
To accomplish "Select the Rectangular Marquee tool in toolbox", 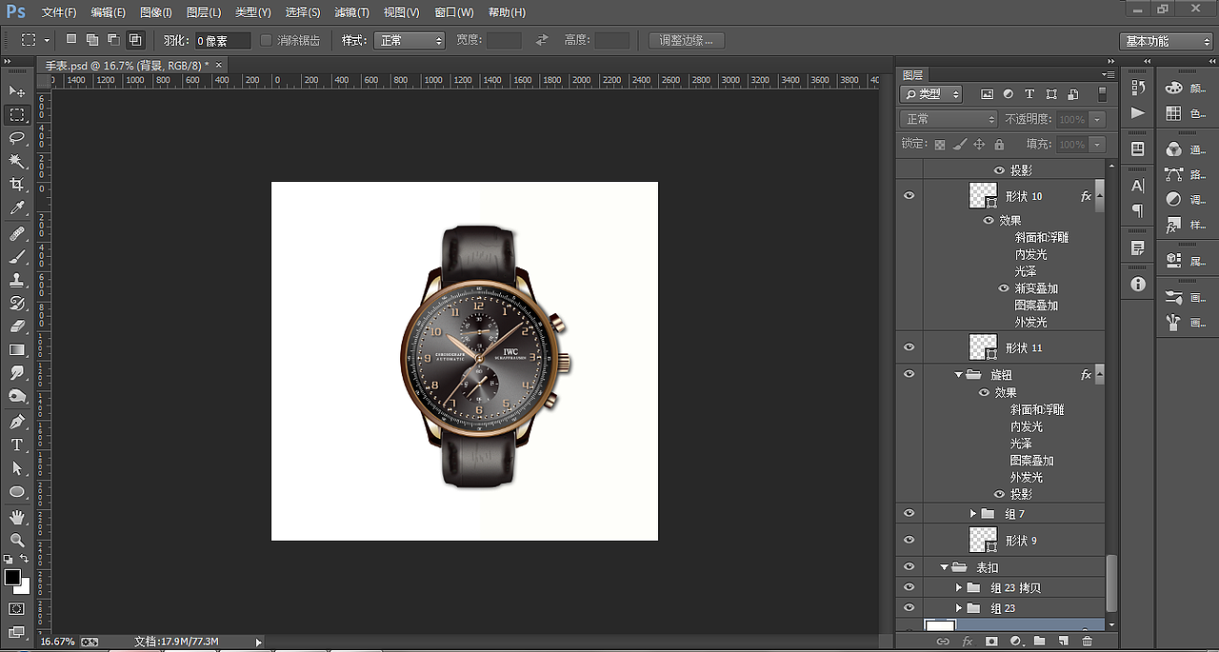I will click(17, 115).
